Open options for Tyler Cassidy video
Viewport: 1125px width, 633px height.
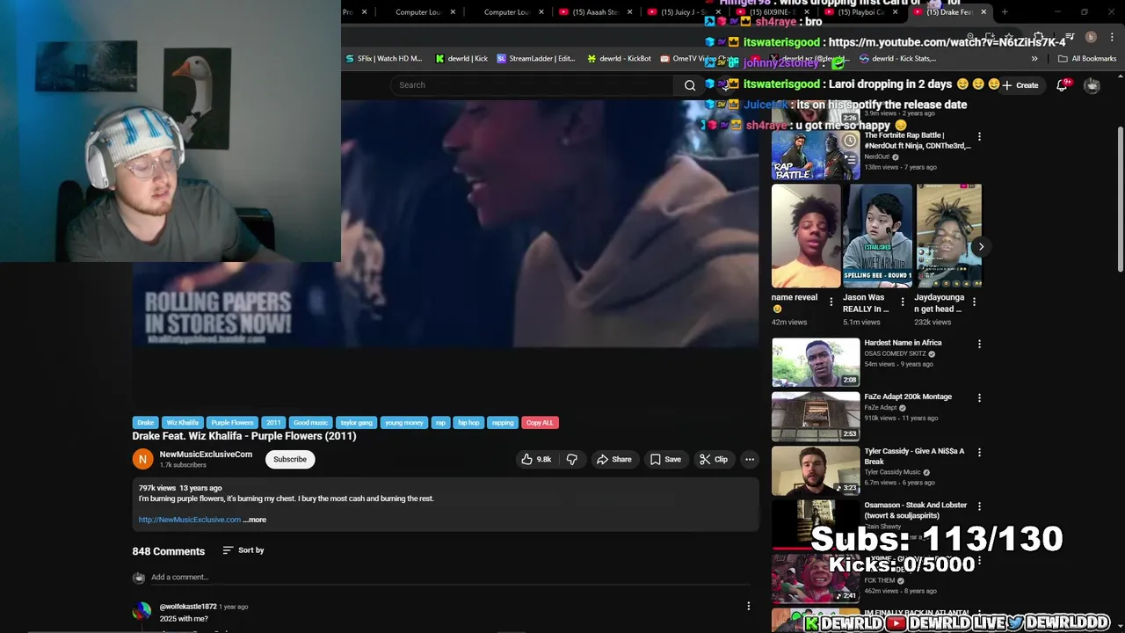click(x=979, y=452)
